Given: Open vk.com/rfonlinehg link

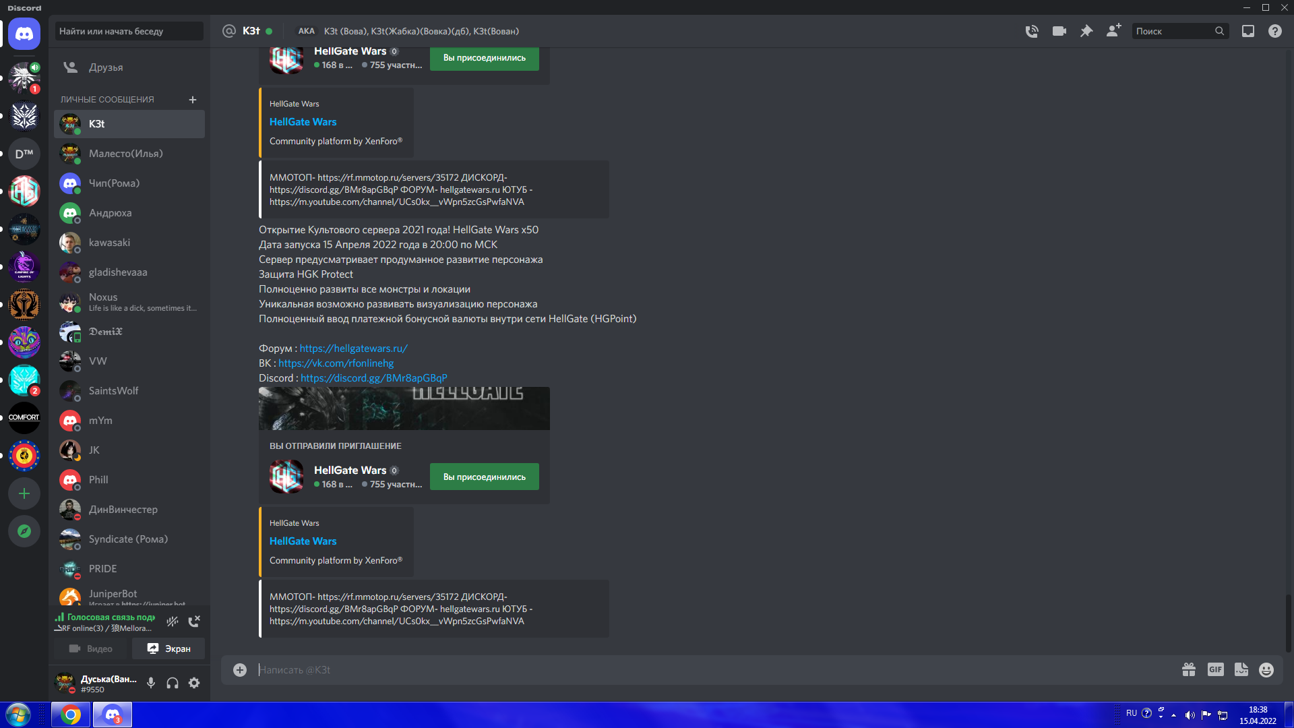Looking at the screenshot, I should pyautogui.click(x=336, y=363).
